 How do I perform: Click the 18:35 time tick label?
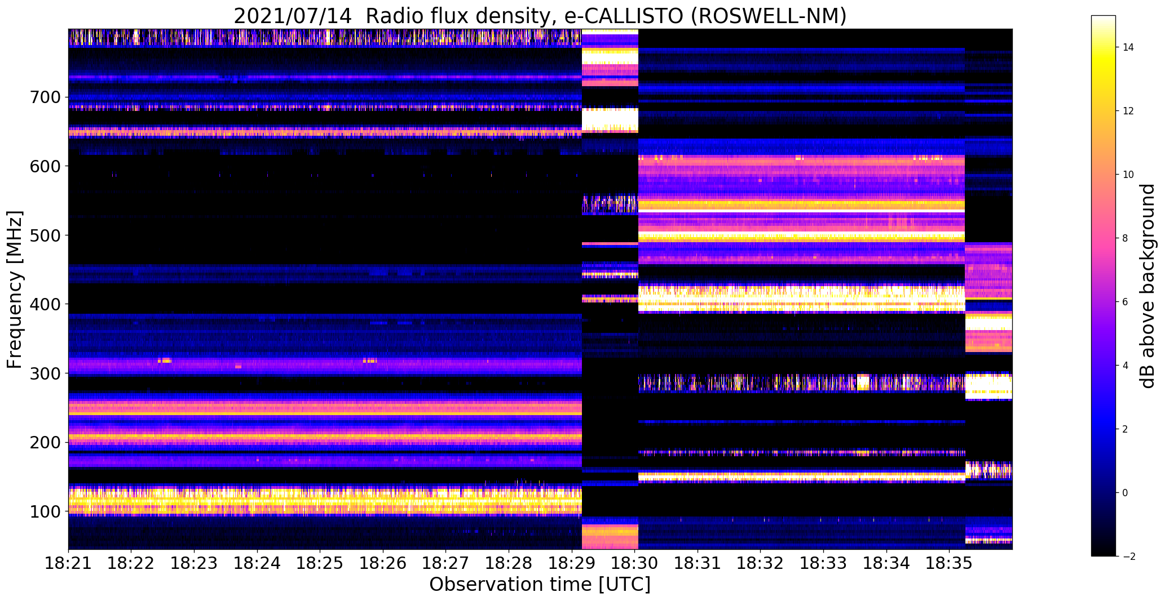(950, 563)
